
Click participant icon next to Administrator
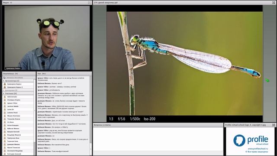[5, 97]
